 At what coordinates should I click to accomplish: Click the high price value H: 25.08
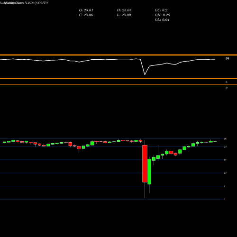click(x=124, y=10)
